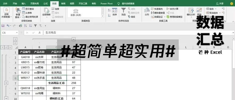Open the 组合 dropdown arrow

point(216,9)
